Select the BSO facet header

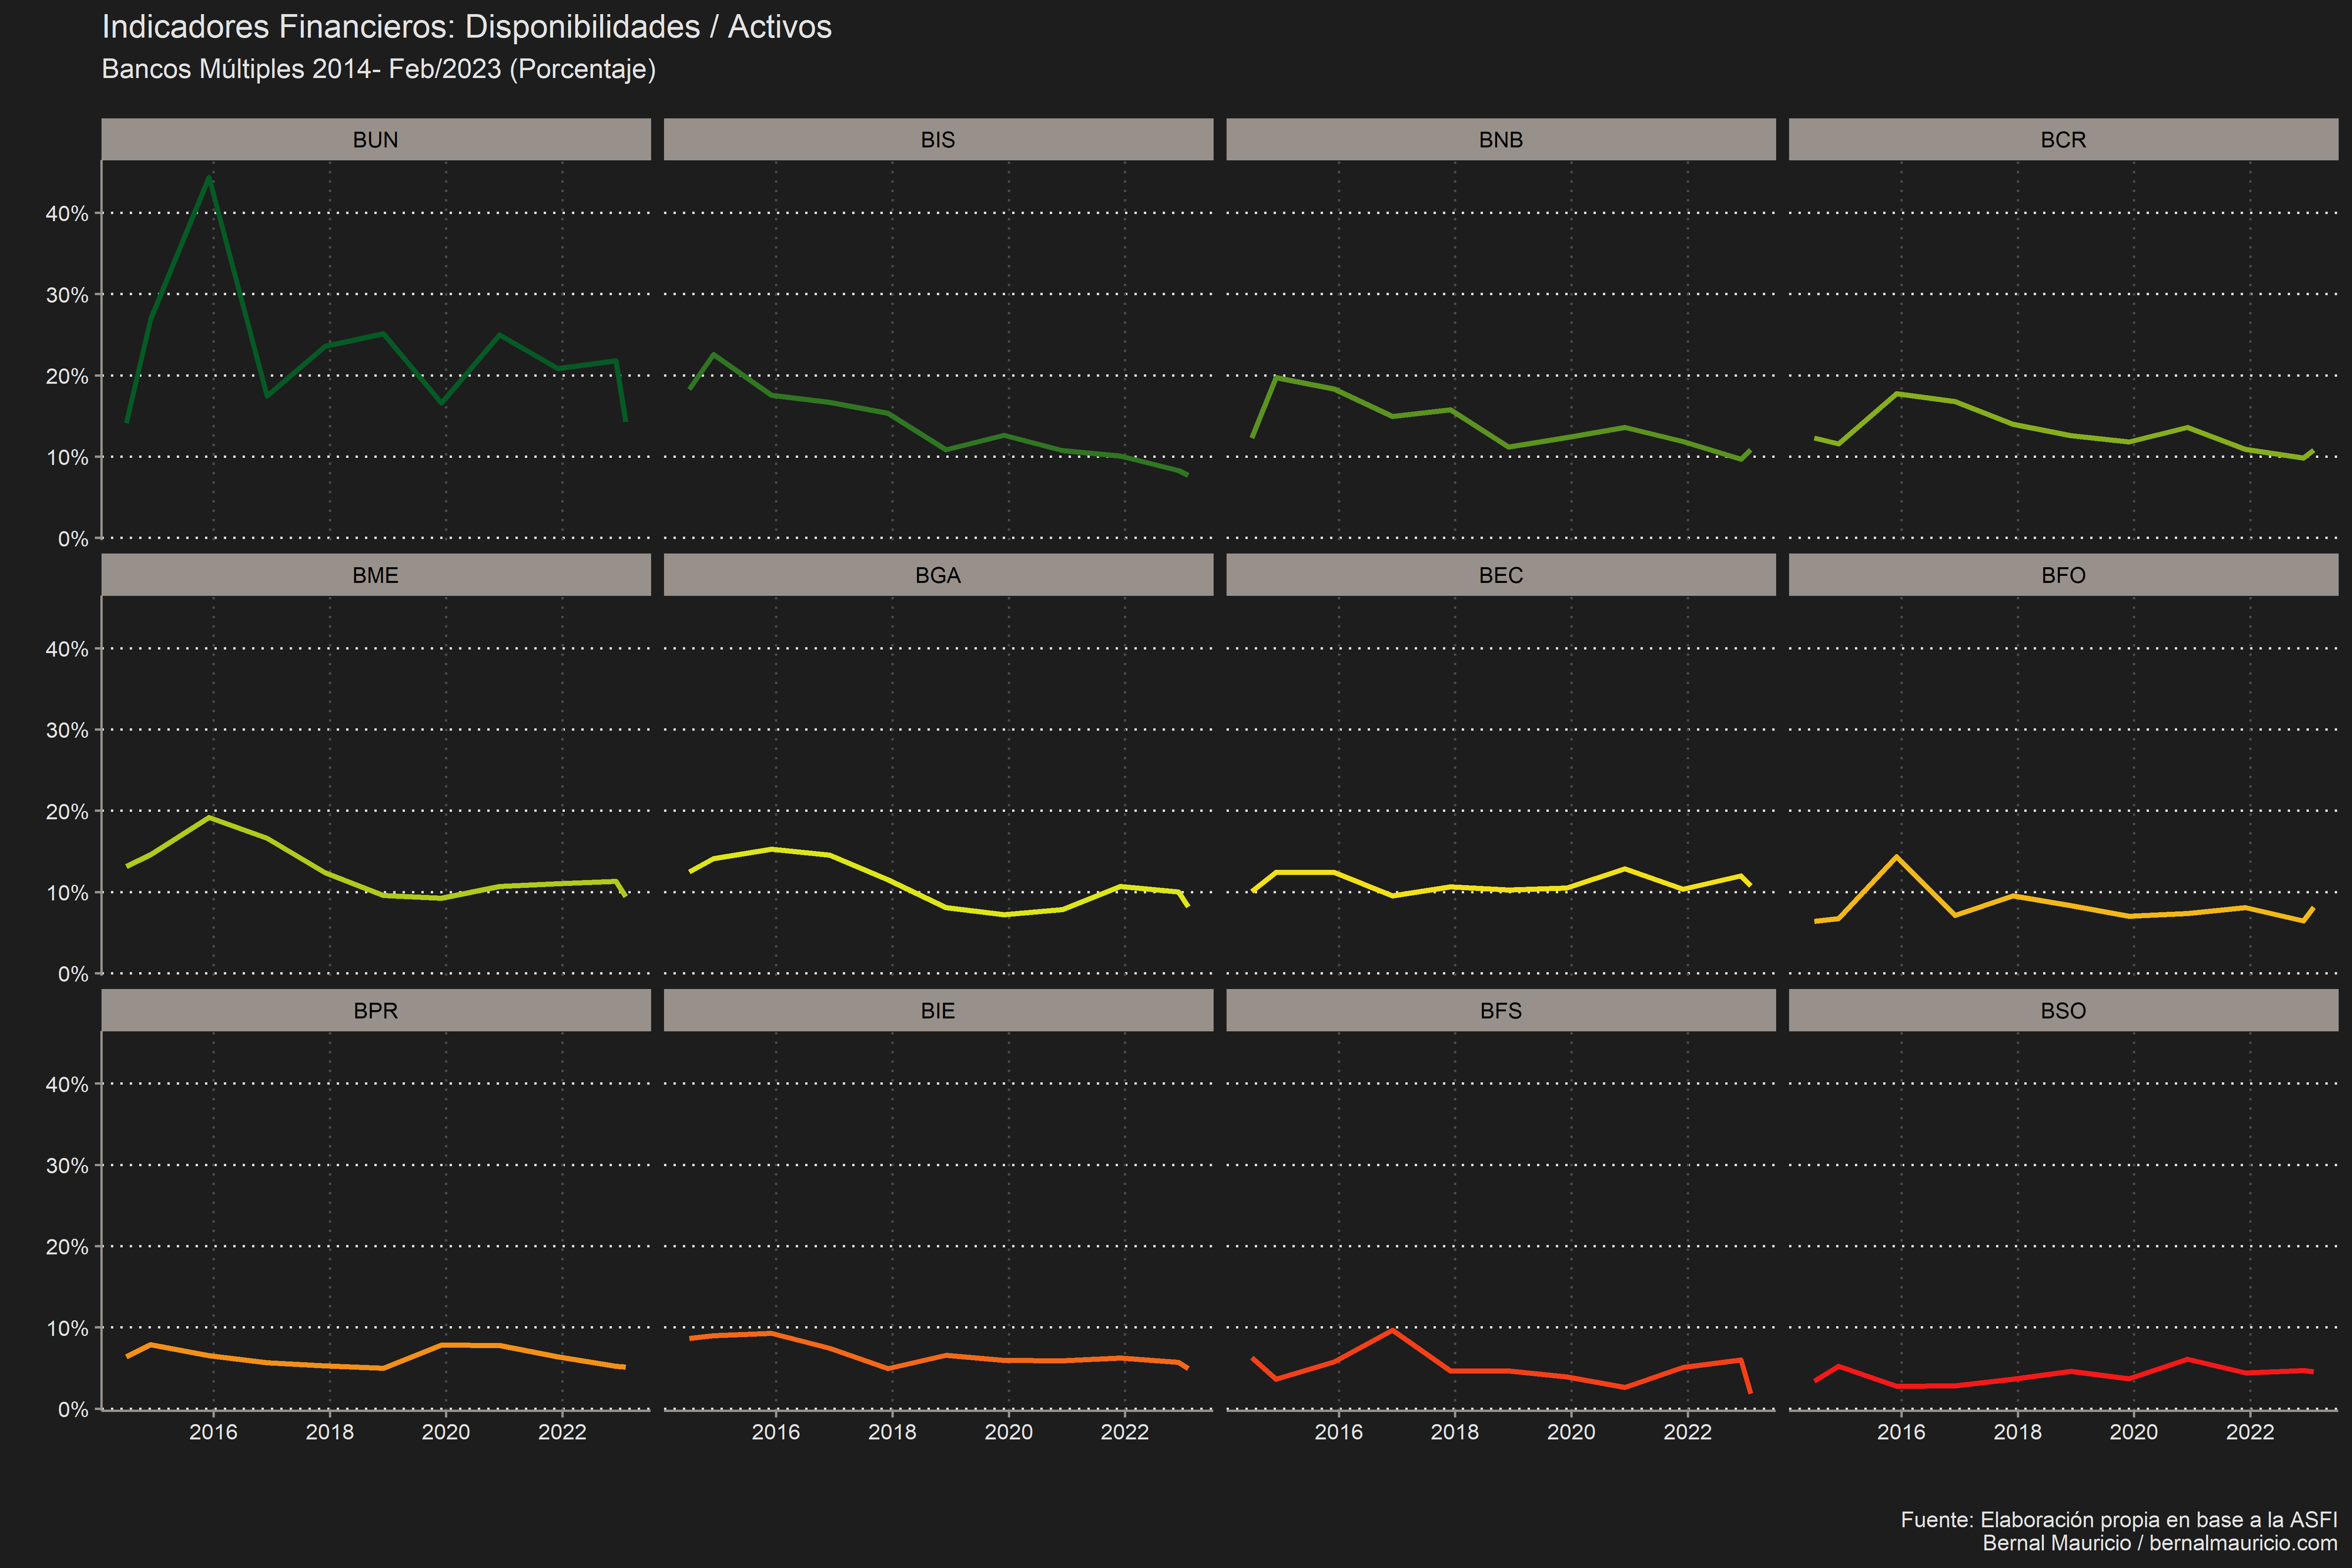pos(2063,1011)
